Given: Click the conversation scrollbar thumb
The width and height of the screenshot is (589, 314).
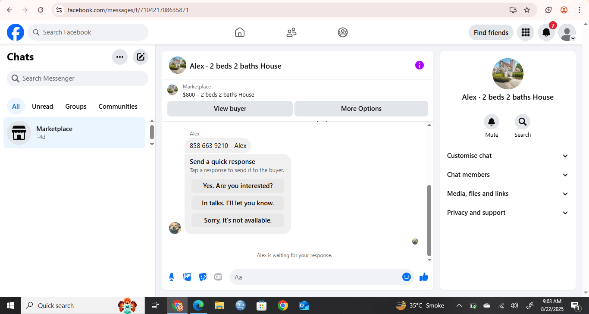Looking at the screenshot, I should coord(429,220).
